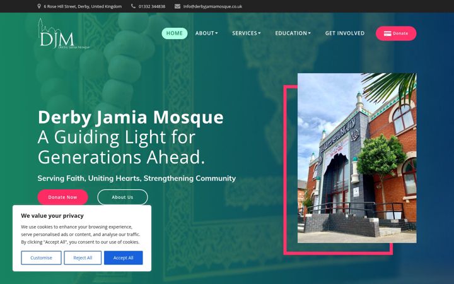Click the DJM Derby Jamia Mosque logo

[x=64, y=33]
